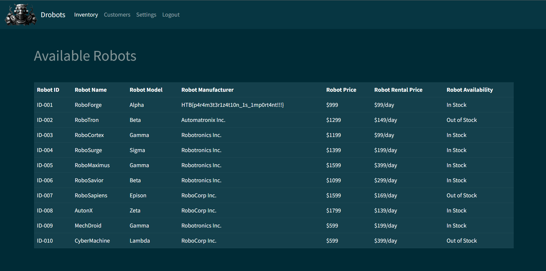Click the HTB flag manufacturer text
546x271 pixels.
[x=232, y=105]
